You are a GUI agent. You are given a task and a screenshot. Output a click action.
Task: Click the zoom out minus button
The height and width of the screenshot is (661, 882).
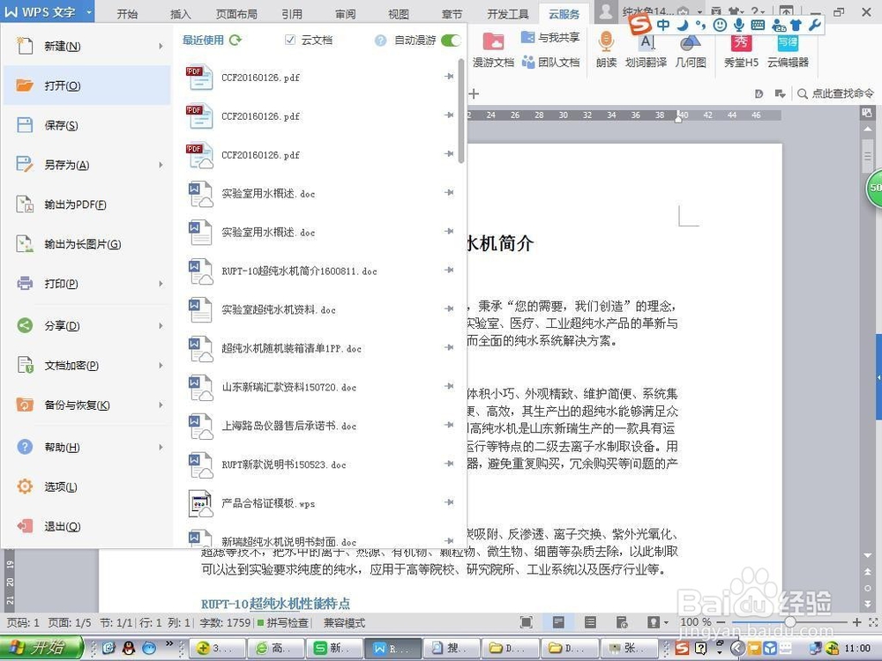[721, 622]
